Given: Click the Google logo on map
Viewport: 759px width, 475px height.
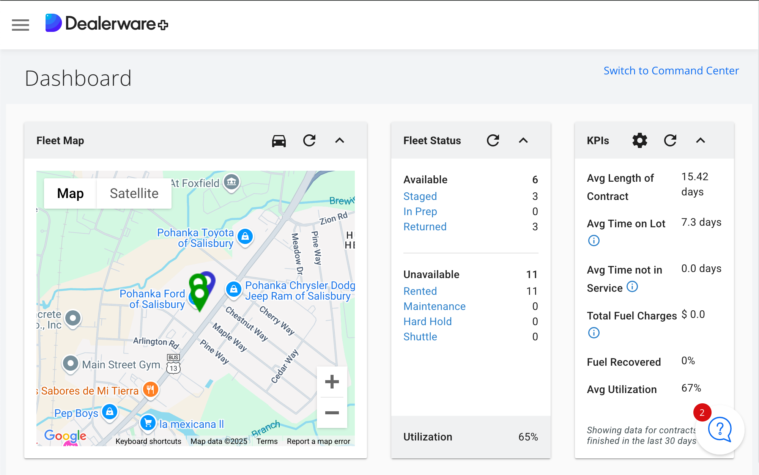Looking at the screenshot, I should pyautogui.click(x=65, y=436).
